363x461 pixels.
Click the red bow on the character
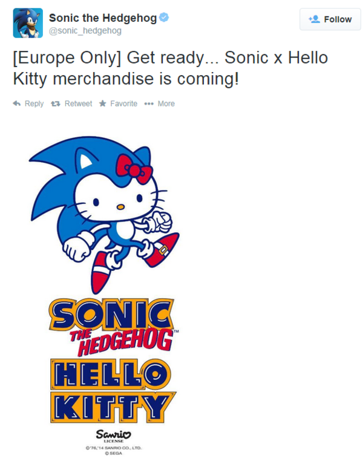click(x=135, y=166)
